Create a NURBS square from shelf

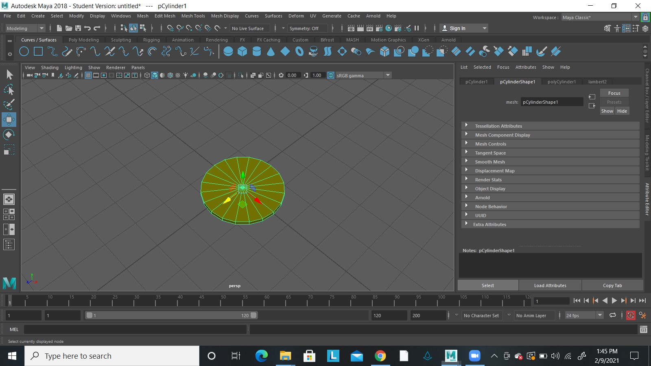click(38, 51)
